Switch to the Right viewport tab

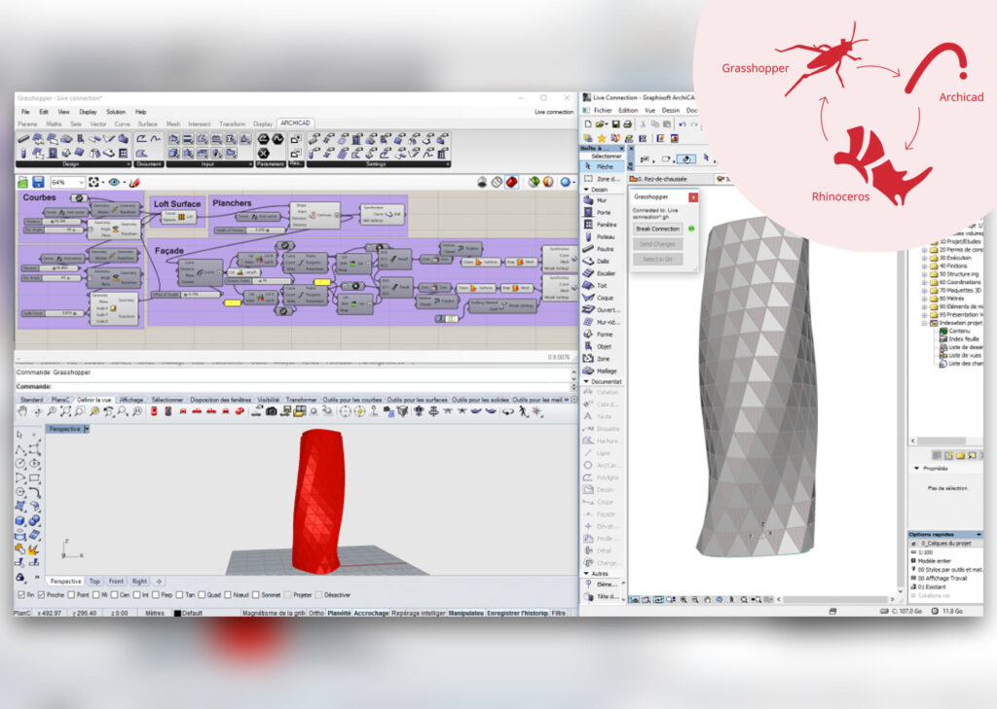click(139, 582)
